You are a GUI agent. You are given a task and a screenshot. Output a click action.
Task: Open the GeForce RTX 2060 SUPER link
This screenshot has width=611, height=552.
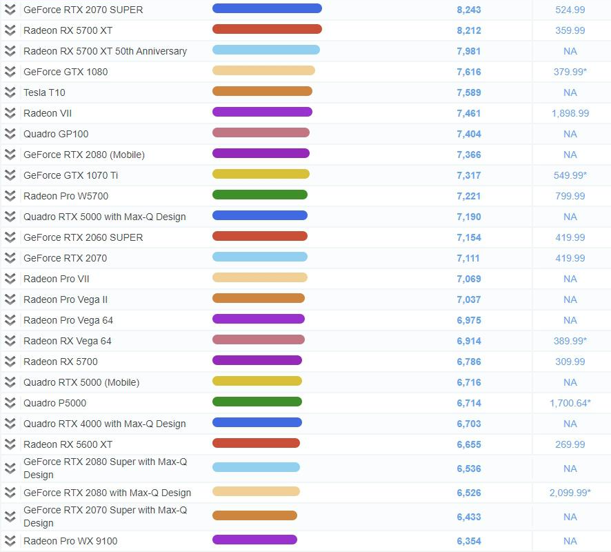(x=83, y=237)
